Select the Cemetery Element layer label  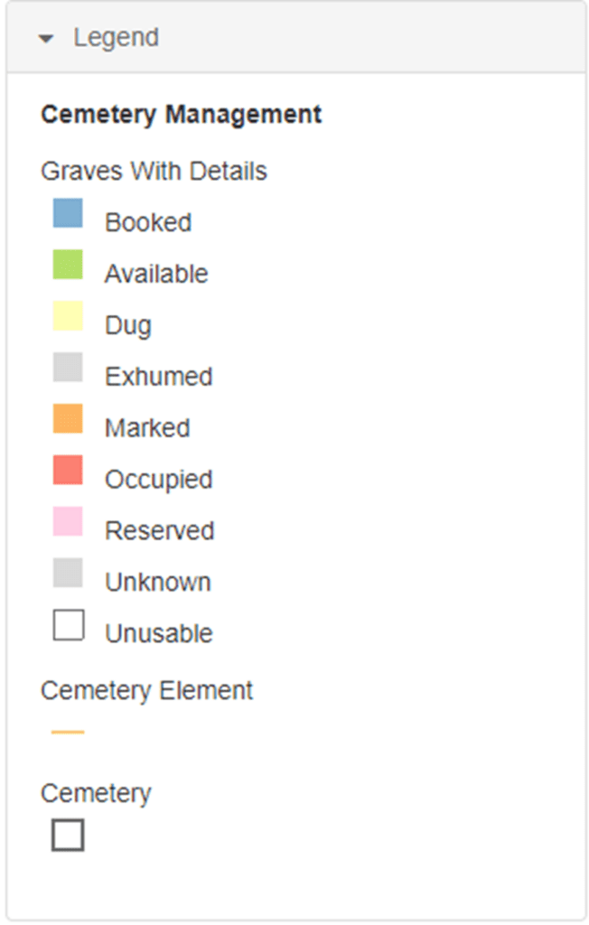[x=146, y=690]
